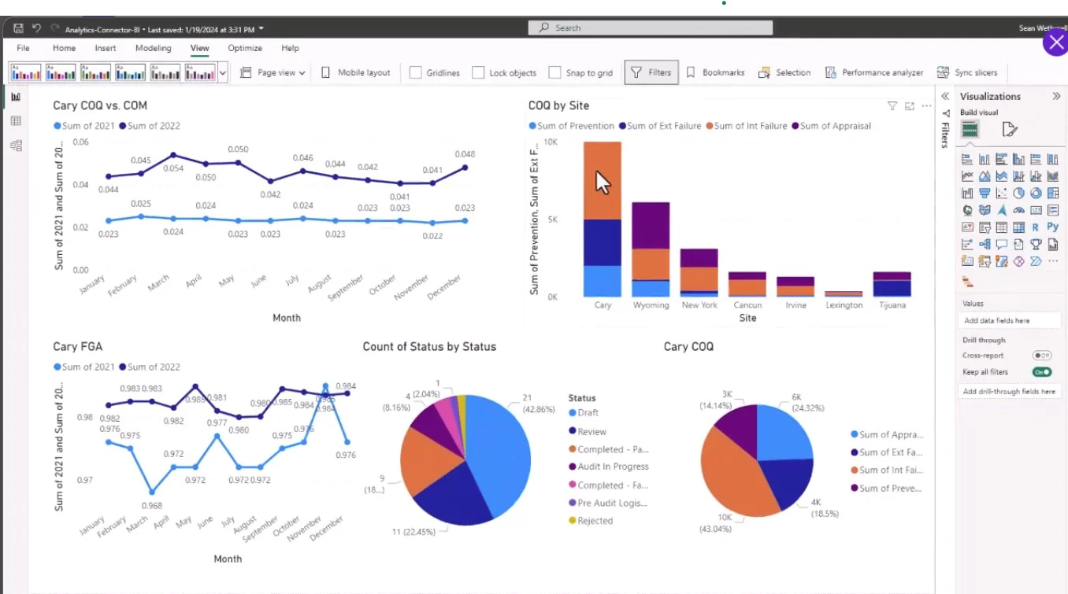Open the Format visual paintbrush icon
1068x594 pixels.
1010,130
